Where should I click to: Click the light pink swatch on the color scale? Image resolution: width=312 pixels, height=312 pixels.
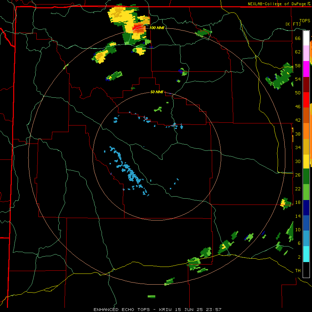pyautogui.click(x=306, y=53)
